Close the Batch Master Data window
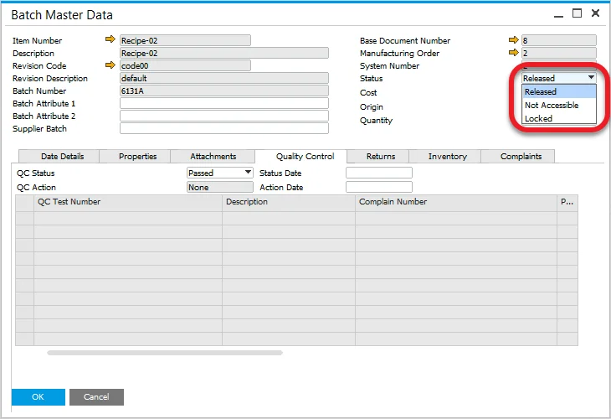Screen dimensions: 611x419 click(x=595, y=13)
